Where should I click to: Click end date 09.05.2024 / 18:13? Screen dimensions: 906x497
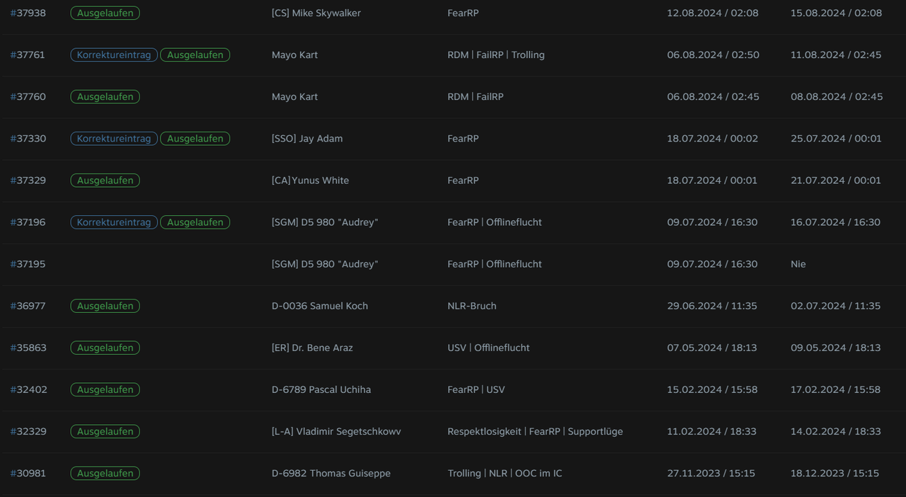tap(836, 347)
